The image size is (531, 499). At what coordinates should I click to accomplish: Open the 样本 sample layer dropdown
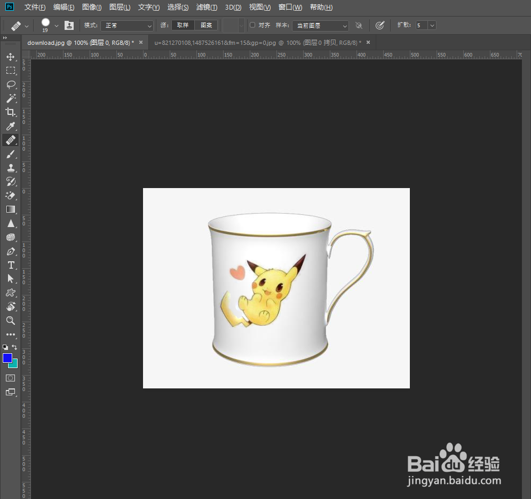[x=320, y=26]
